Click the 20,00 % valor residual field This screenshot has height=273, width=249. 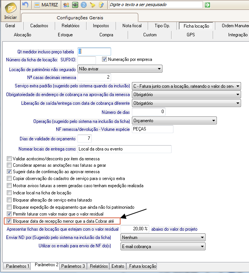click(x=135, y=229)
